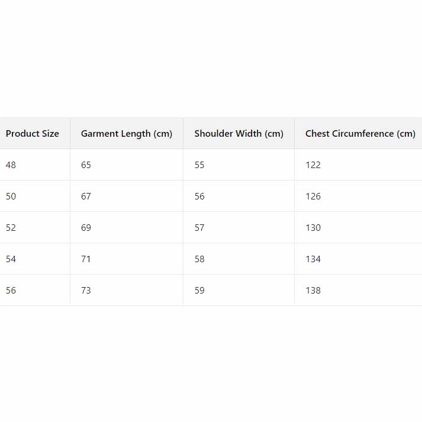Click the Garment Length (cm) header
Screen dimensions: 422x422
tap(127, 134)
